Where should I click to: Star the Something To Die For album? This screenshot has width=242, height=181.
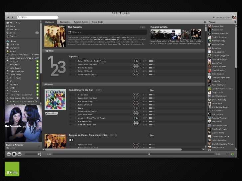[151, 90]
